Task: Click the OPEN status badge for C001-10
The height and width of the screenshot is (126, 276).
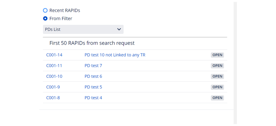Action: pos(217,76)
